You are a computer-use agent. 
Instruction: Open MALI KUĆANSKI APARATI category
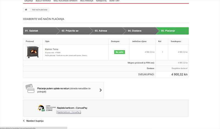[x=65, y=1]
